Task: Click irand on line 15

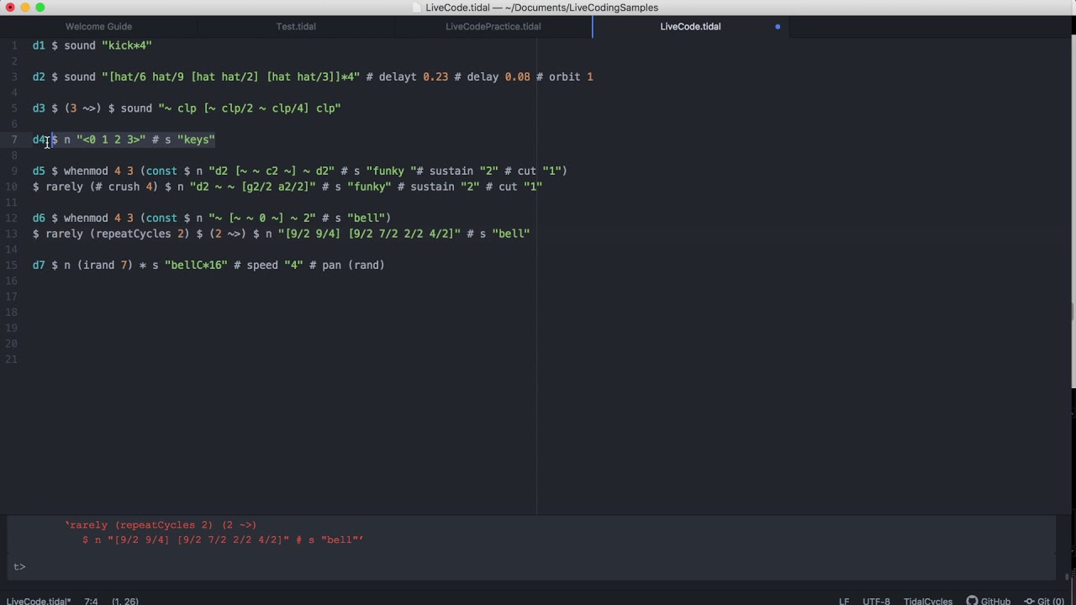Action: tap(98, 265)
